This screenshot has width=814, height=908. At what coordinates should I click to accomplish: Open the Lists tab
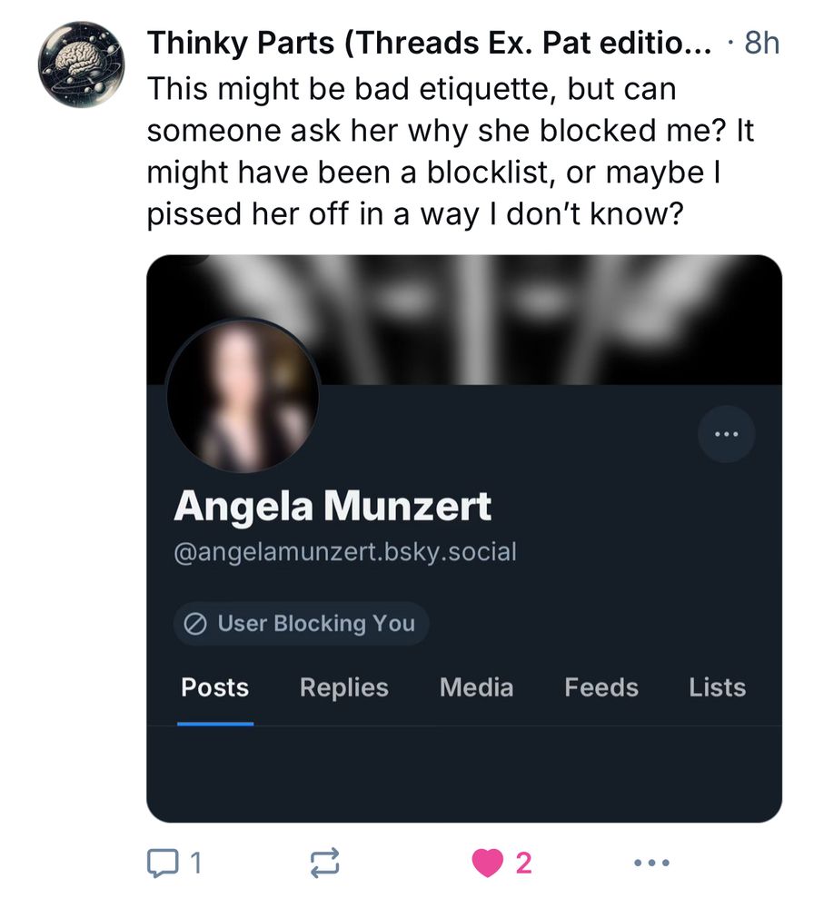point(718,687)
